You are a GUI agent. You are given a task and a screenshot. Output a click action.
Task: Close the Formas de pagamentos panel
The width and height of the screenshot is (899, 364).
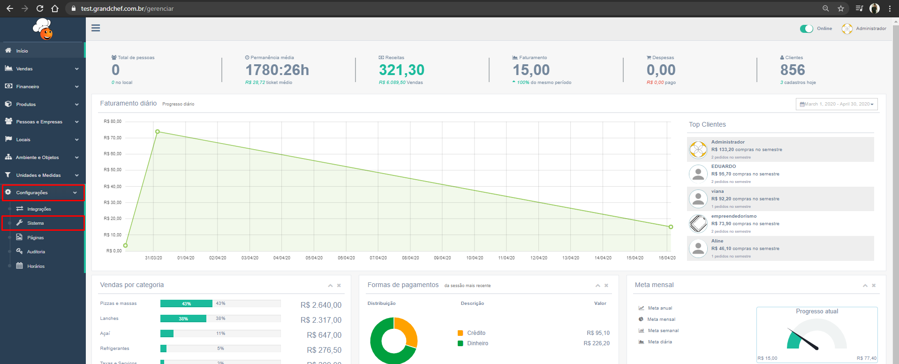(x=606, y=286)
